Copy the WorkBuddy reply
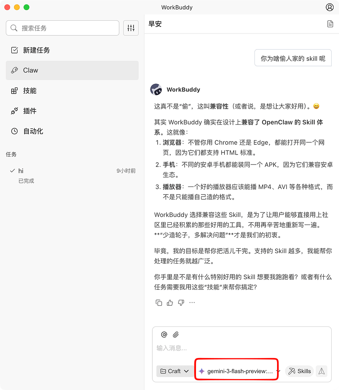The image size is (339, 390). (x=159, y=303)
